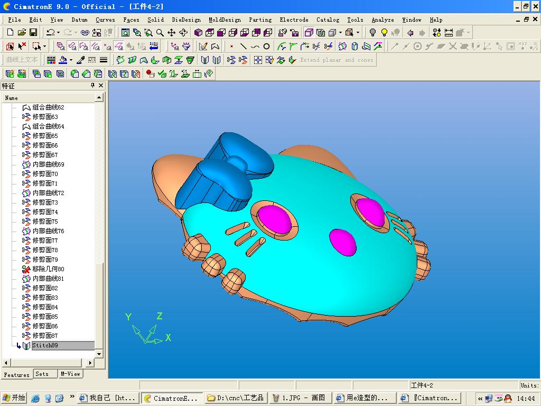Click the delete-selection cursor with red X
This screenshot has height=406, width=541.
22,46
